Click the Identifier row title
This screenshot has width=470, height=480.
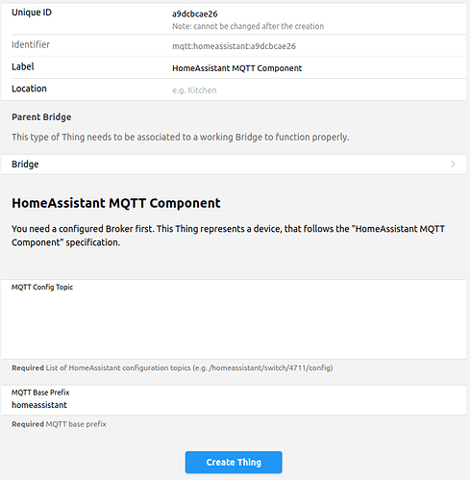[x=31, y=44]
